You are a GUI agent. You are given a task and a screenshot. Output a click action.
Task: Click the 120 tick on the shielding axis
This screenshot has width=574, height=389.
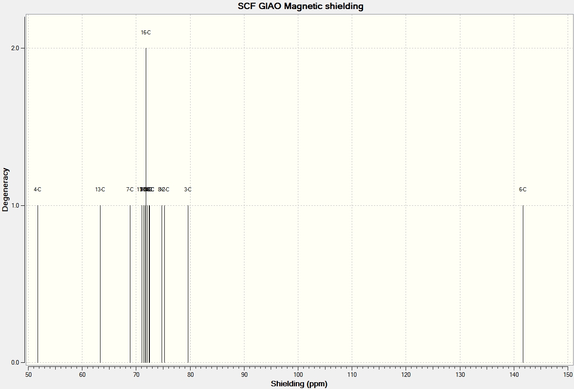pyautogui.click(x=406, y=374)
